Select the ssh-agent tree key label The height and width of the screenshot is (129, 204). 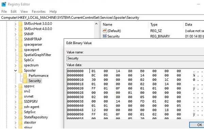click(x=32, y=107)
